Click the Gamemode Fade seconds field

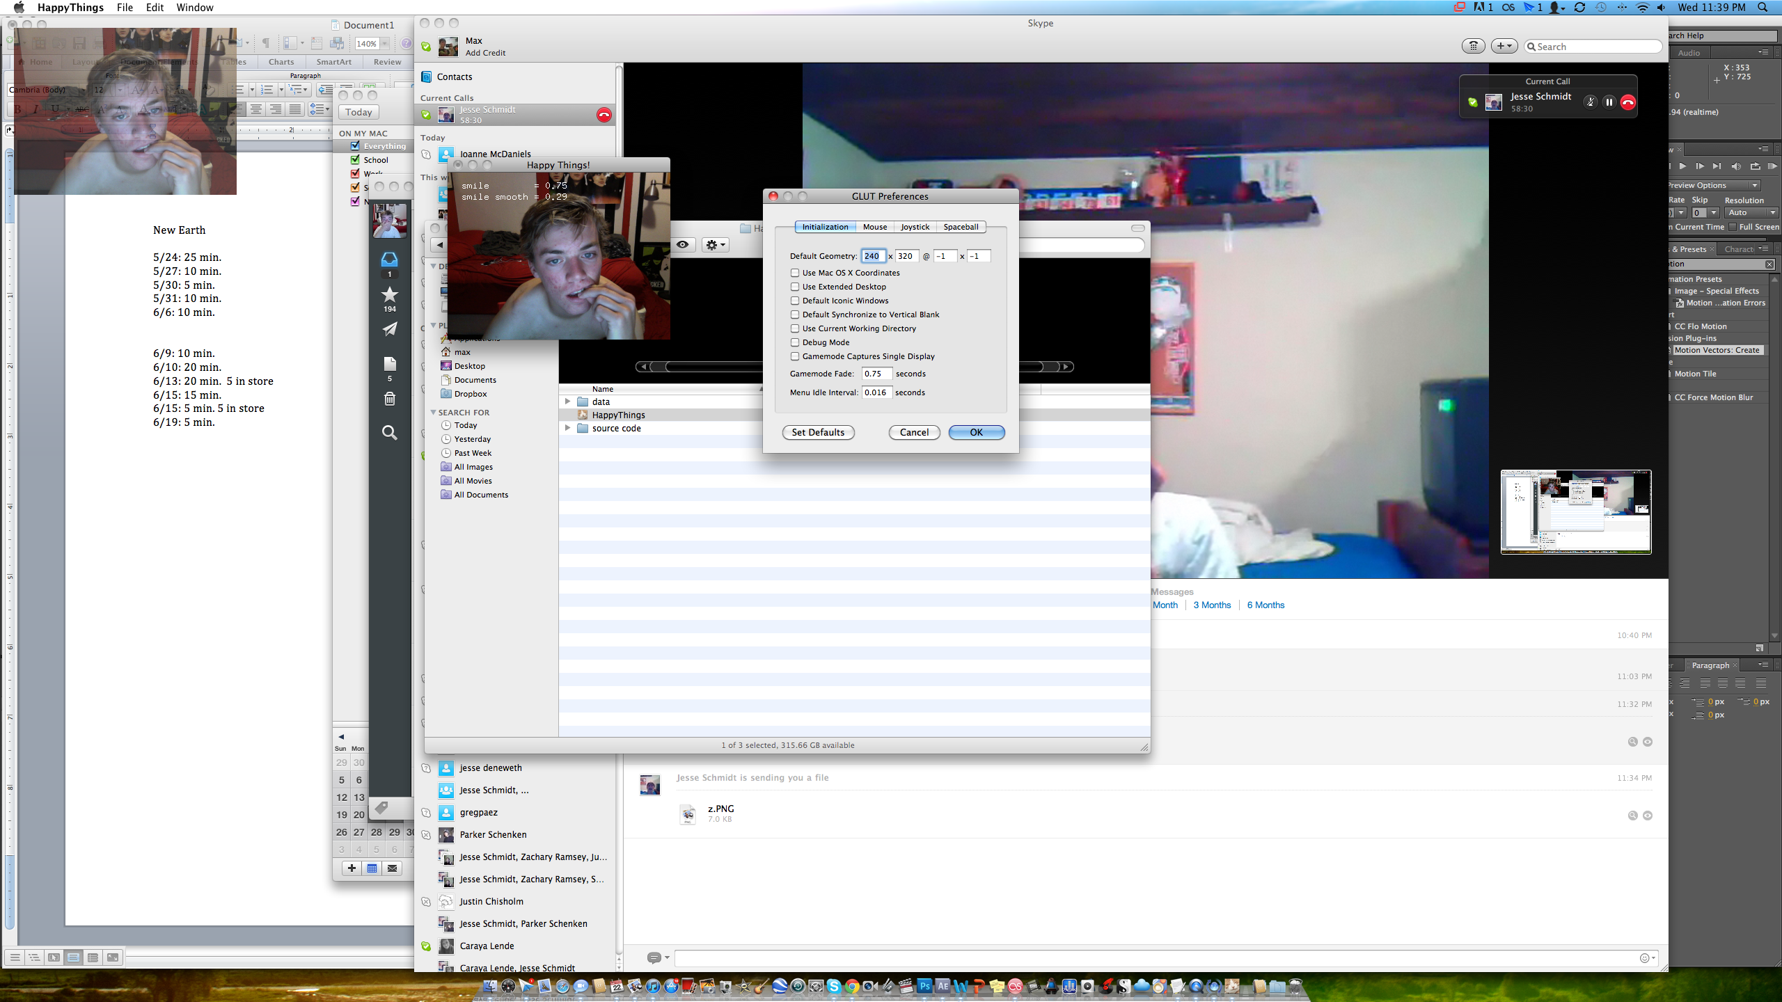[876, 374]
